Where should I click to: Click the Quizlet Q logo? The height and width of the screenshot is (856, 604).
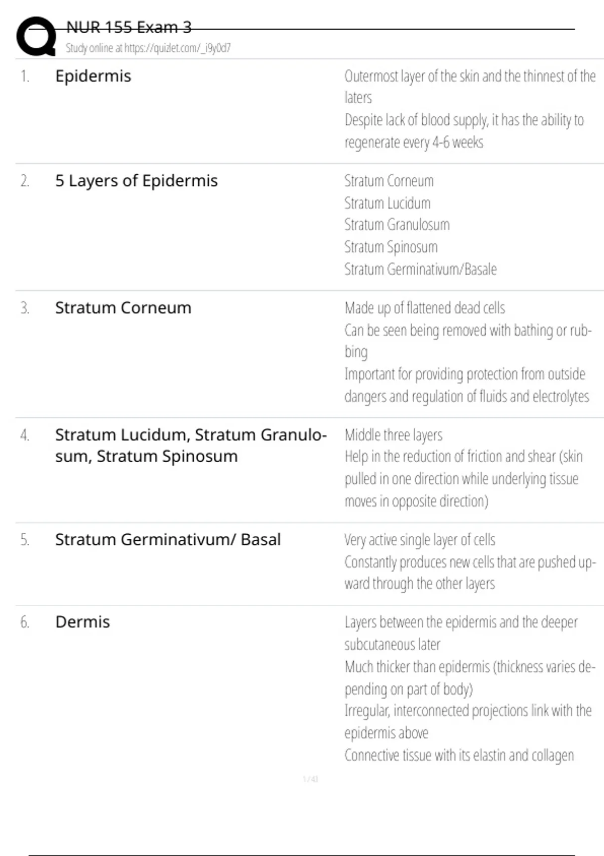coord(36,36)
